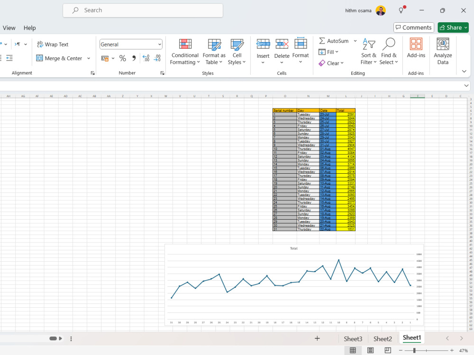Expand the accounting format dropdown arrow
474x355 pixels.
113,58
